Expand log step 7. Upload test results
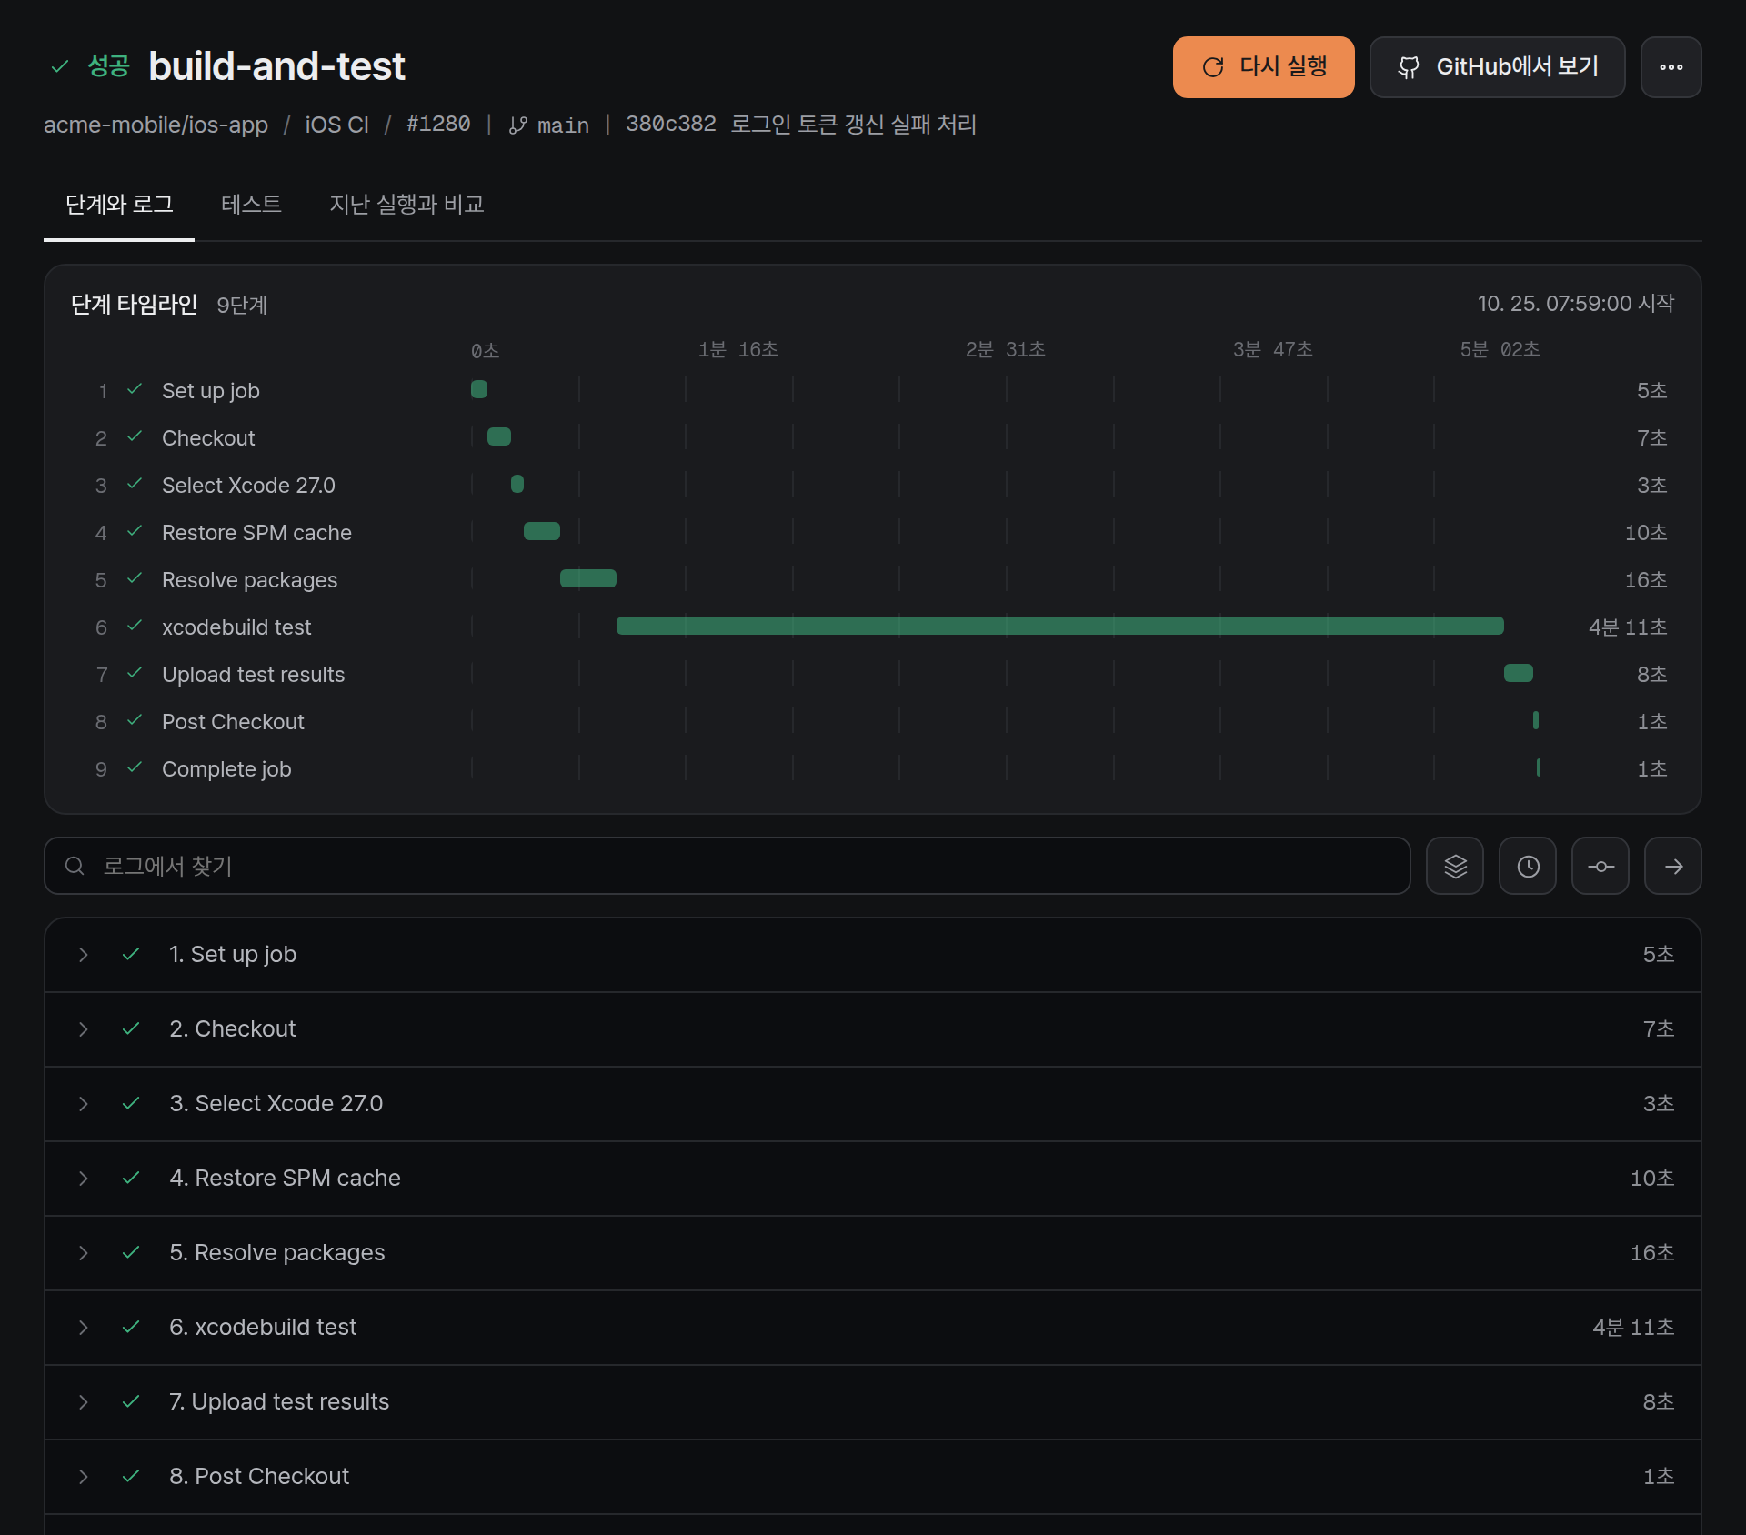 [x=873, y=1402]
